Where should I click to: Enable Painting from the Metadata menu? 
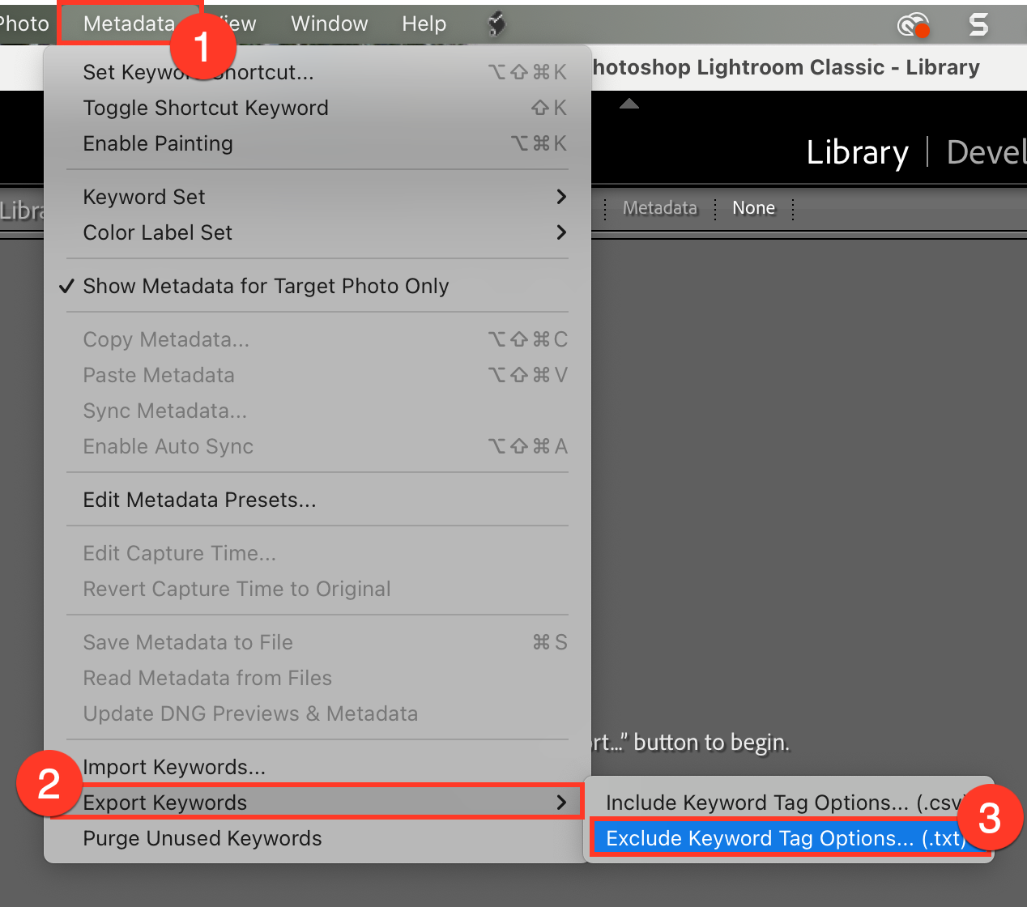point(158,143)
